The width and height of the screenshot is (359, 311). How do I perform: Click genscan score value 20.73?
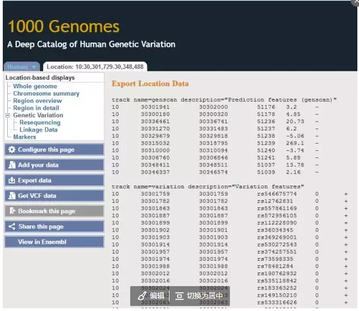[295, 122]
